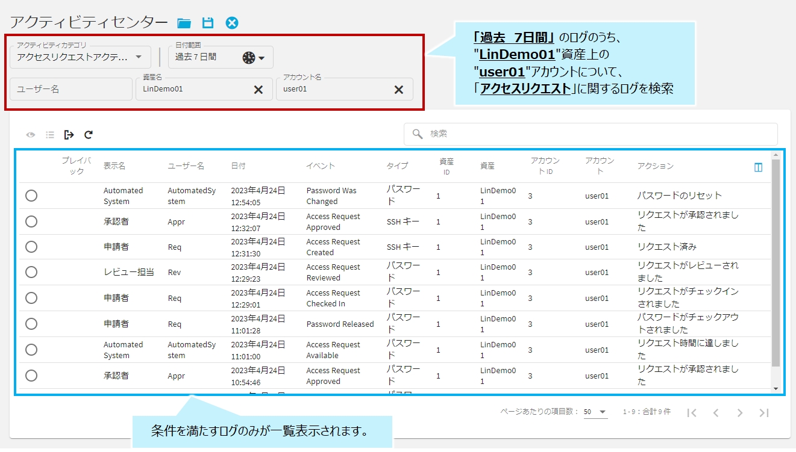Screen dimensions: 796x452
Task: Open the 過去７日間 date range dropdown
Action: (x=221, y=57)
